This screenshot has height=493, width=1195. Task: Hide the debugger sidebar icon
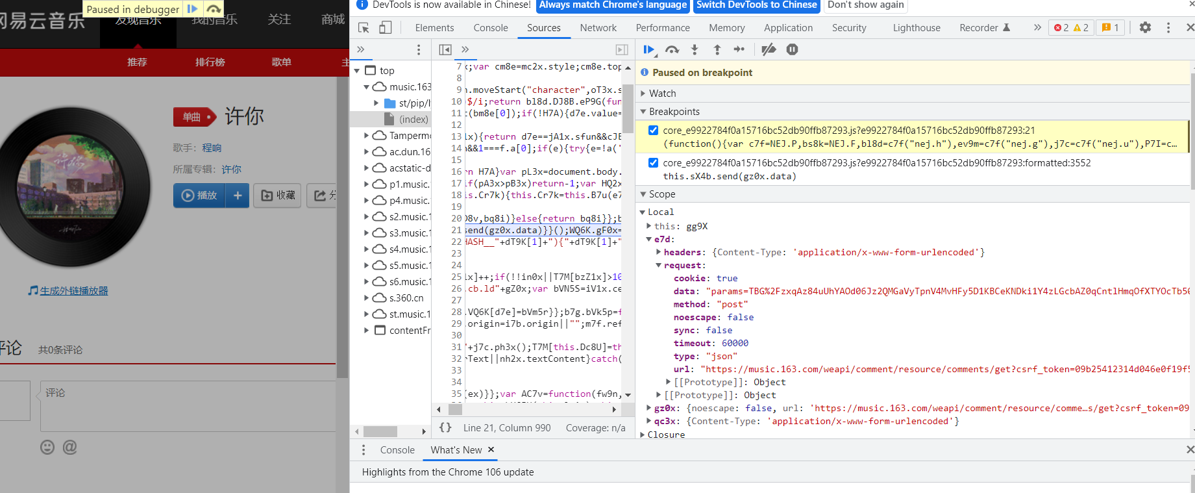pyautogui.click(x=622, y=49)
